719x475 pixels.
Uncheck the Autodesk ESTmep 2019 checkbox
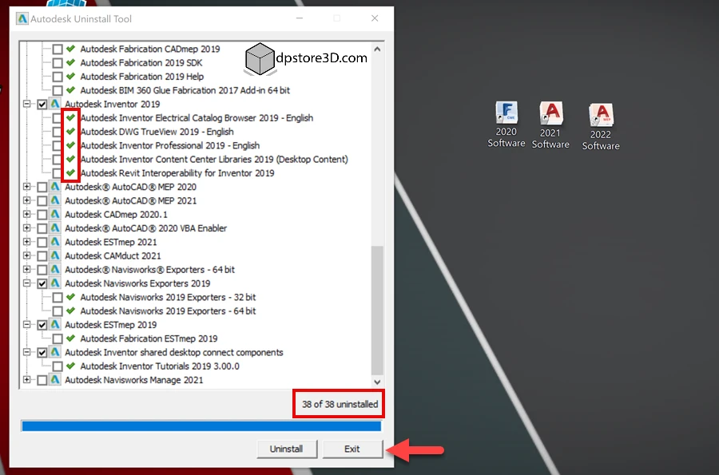(42, 325)
